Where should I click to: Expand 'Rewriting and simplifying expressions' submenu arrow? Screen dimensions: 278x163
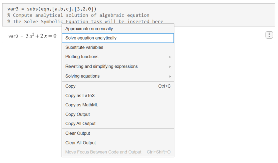(170, 67)
